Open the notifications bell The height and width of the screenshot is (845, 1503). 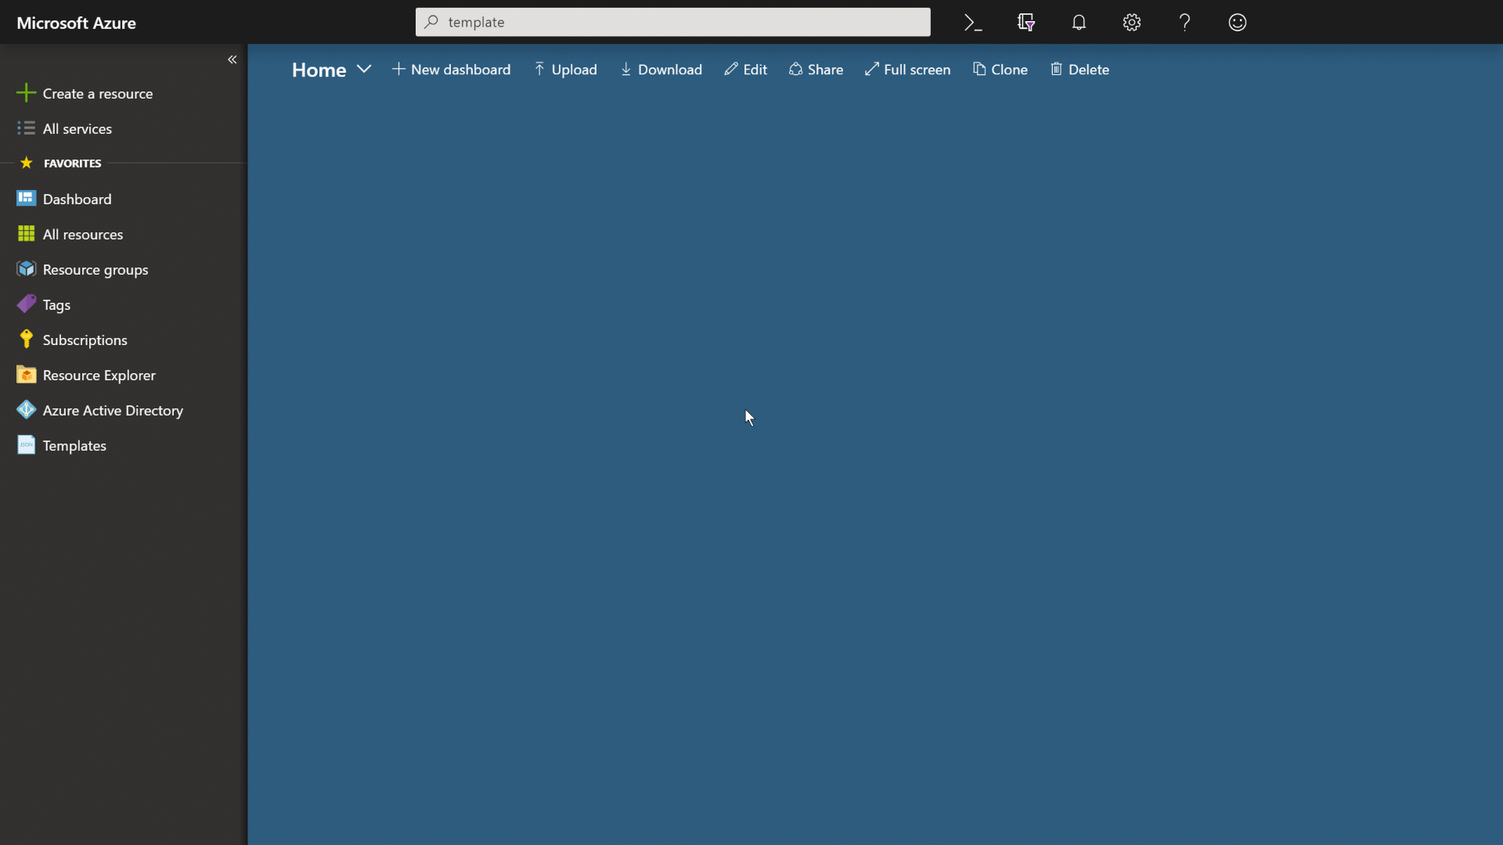(x=1079, y=23)
